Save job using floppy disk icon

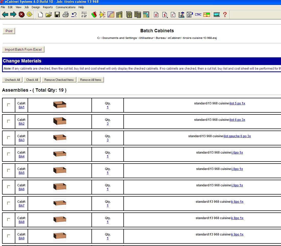[x=57, y=15]
